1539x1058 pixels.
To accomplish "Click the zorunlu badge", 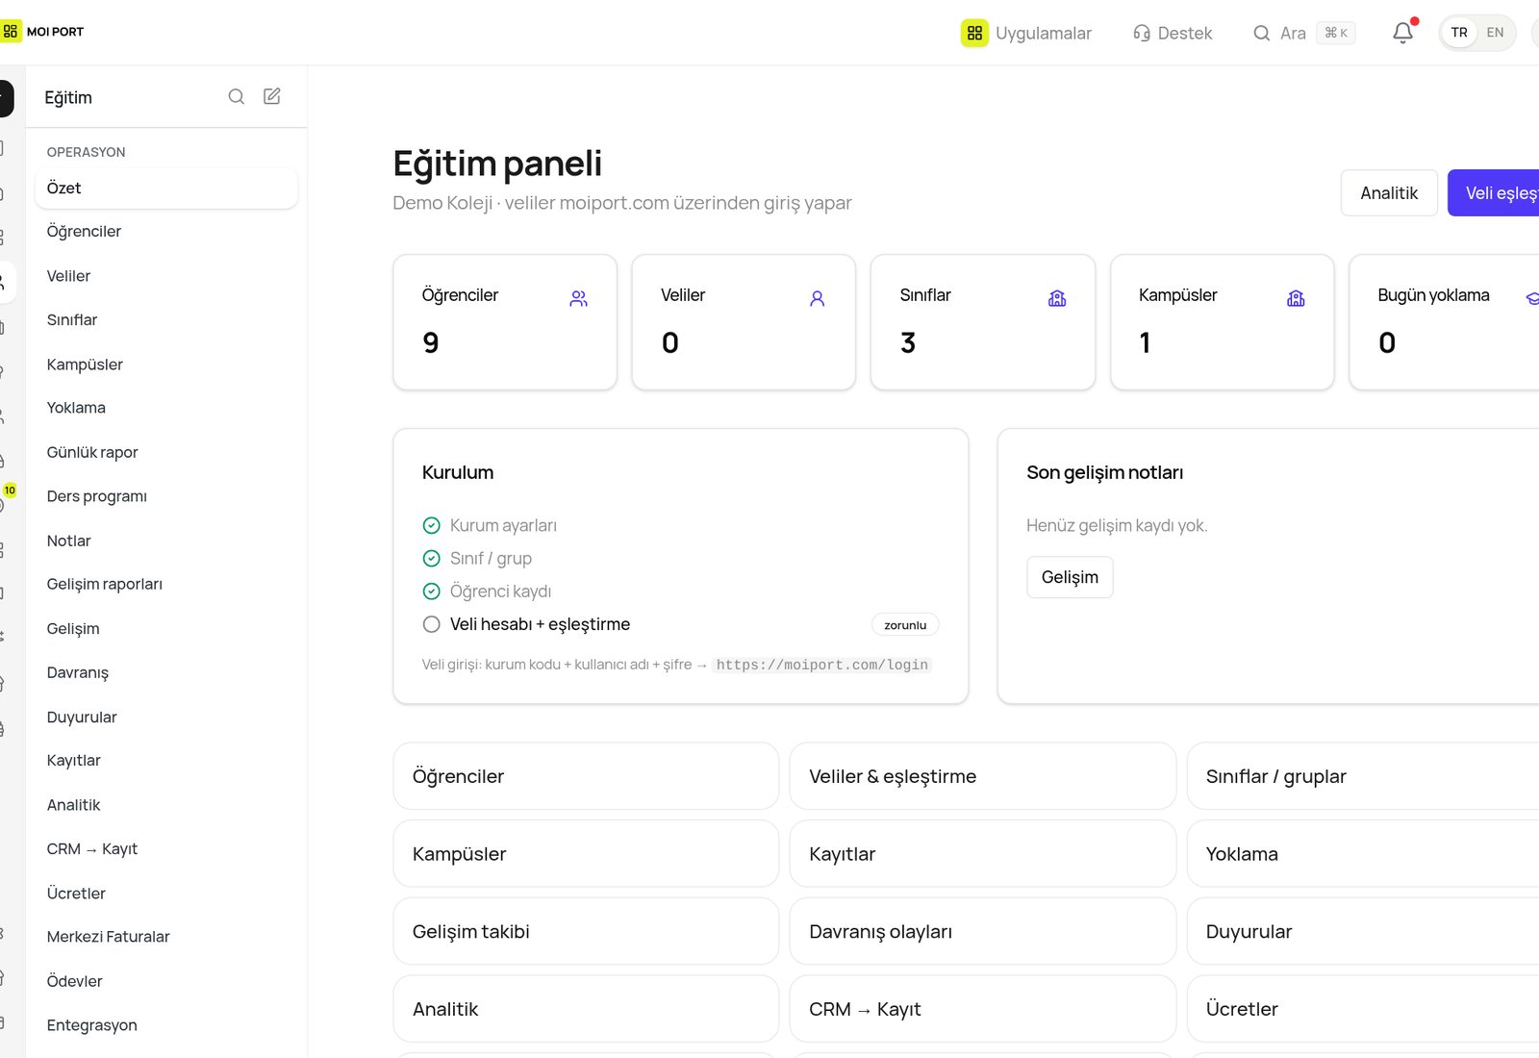I will 905,625.
